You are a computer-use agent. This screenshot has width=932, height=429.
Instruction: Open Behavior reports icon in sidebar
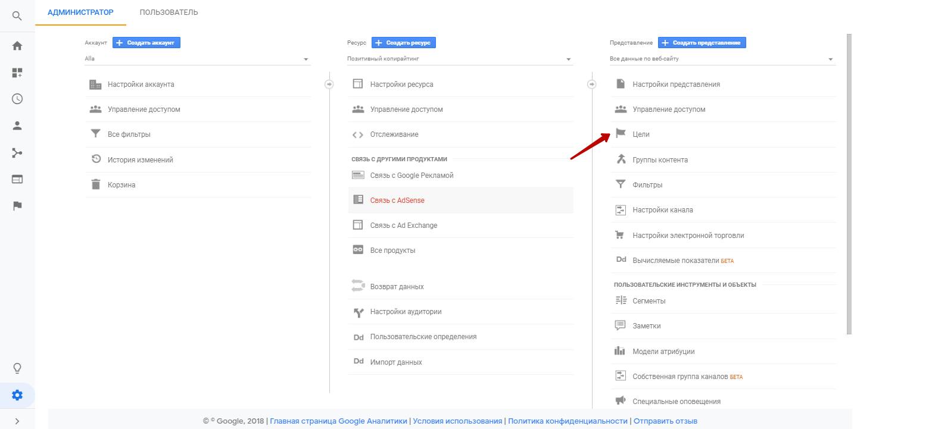click(17, 179)
